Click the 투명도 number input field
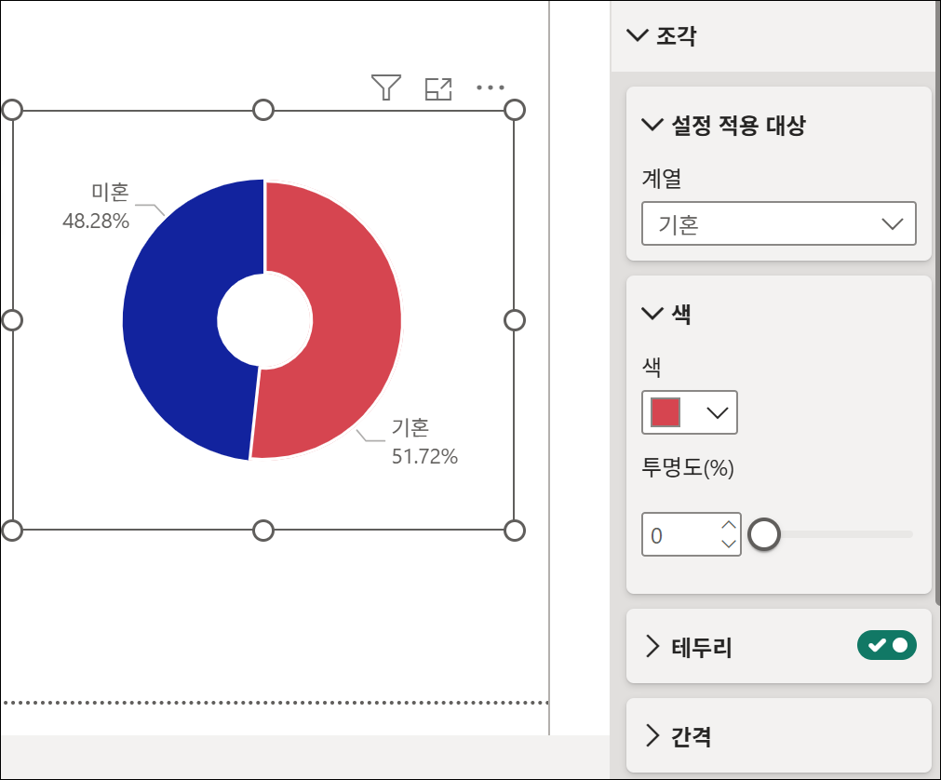Viewport: 941px width, 780px height. (x=681, y=534)
